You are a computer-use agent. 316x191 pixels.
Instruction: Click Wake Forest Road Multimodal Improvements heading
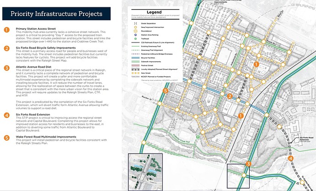[46, 137]
